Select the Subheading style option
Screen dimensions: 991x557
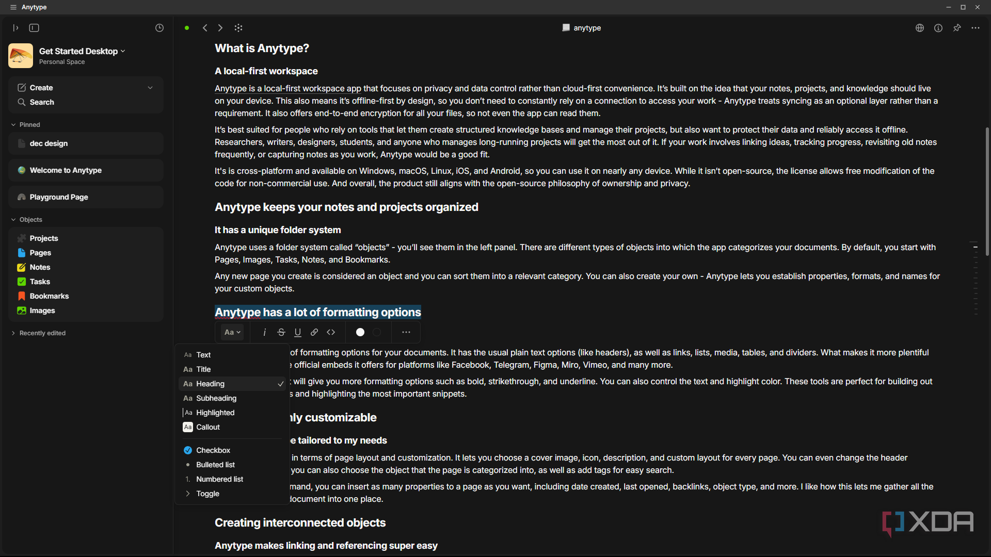(232, 398)
